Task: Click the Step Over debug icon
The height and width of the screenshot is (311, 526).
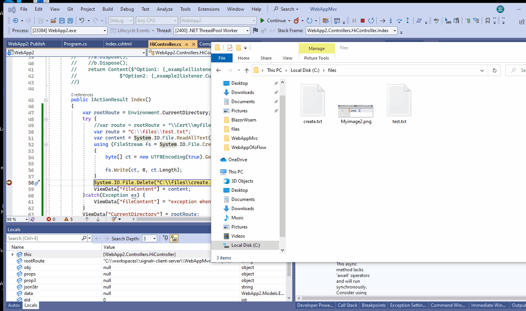Action: pos(399,21)
